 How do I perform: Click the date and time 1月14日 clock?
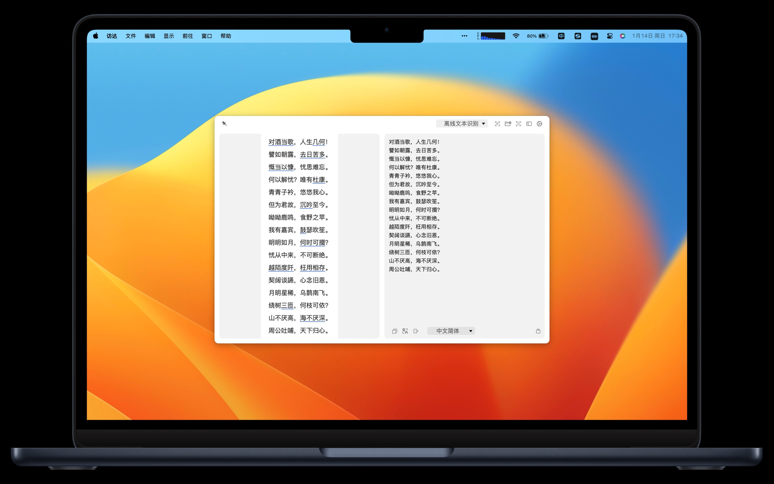click(x=657, y=36)
